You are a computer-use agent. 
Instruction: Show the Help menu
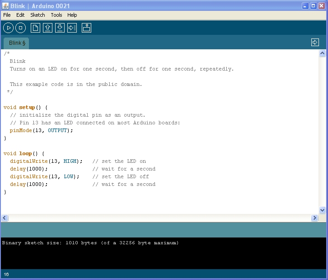click(x=72, y=15)
